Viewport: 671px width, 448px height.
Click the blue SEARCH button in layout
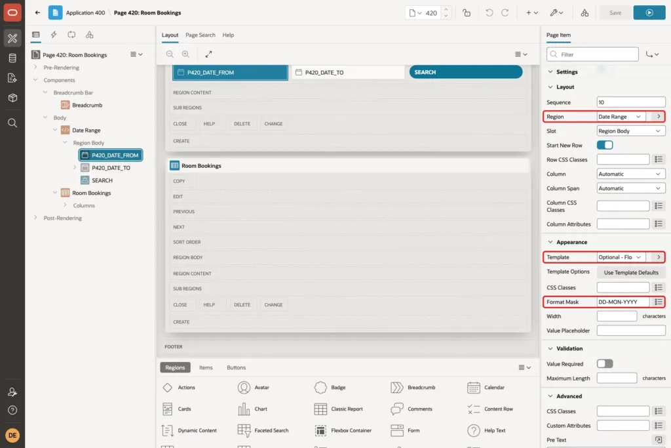[x=466, y=72]
